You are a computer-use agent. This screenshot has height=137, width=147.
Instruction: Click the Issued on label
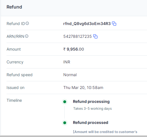click(16, 88)
